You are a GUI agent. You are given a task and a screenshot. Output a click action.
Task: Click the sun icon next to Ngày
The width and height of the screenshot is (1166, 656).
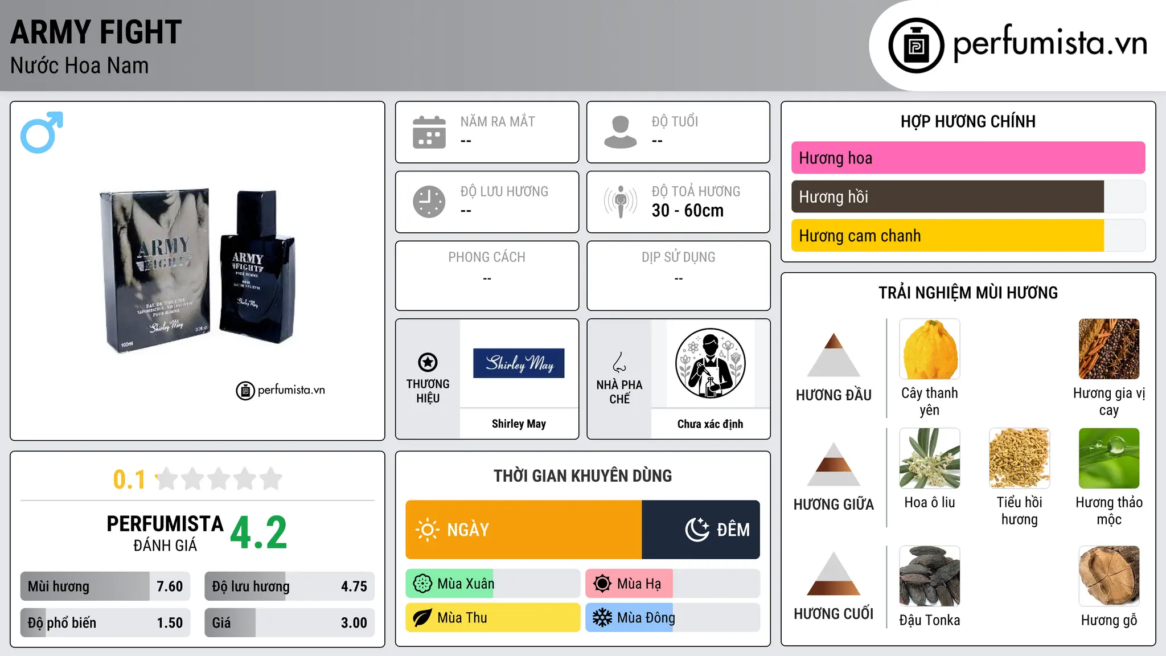pos(427,530)
